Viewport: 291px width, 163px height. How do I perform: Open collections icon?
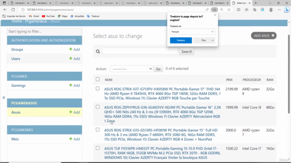[255, 10]
